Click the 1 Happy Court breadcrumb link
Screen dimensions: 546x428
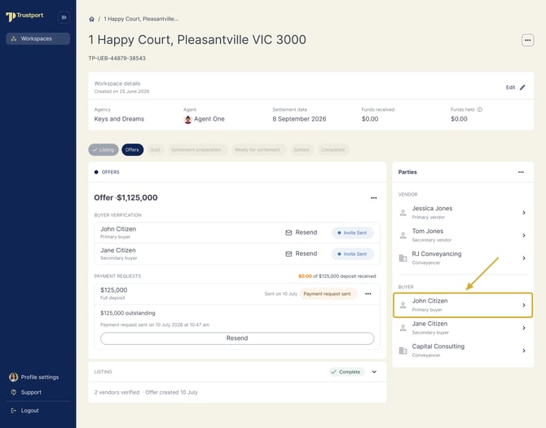click(141, 19)
